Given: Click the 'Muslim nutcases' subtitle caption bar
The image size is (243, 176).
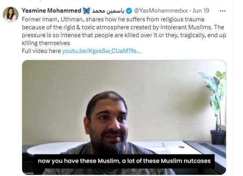Looking at the screenshot, I should point(124,161).
